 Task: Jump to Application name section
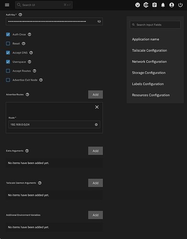pyautogui.click(x=145, y=39)
